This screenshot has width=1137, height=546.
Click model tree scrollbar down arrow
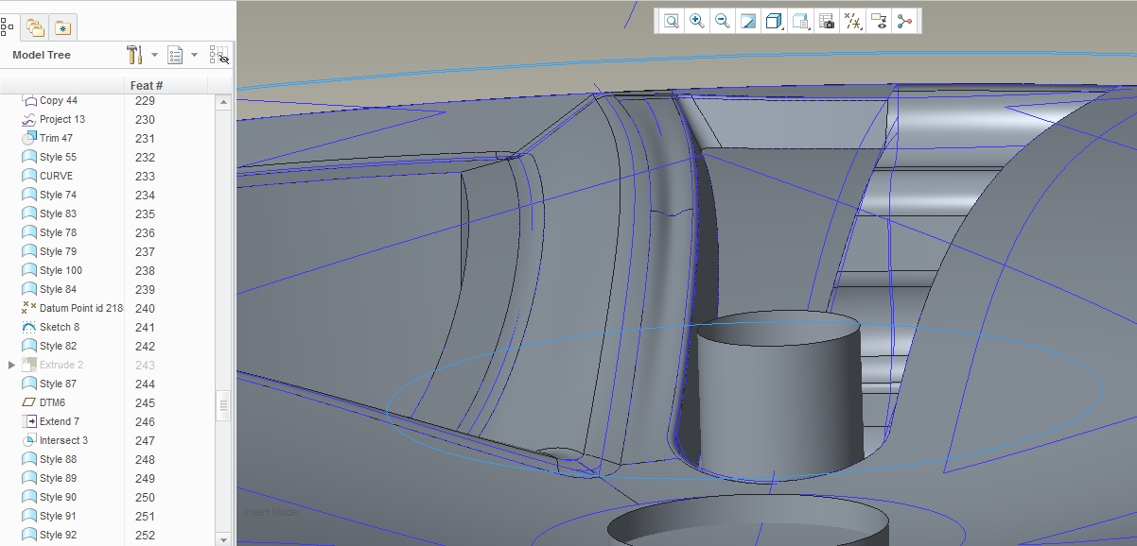223,538
